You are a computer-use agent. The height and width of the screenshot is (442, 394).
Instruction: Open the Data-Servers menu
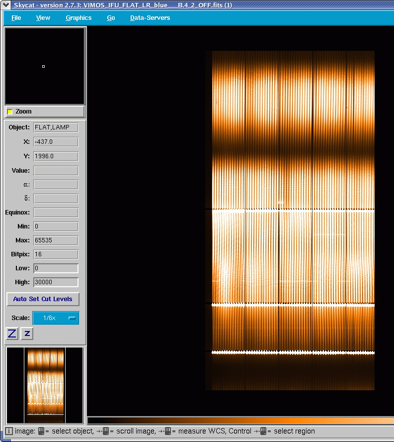(x=150, y=18)
